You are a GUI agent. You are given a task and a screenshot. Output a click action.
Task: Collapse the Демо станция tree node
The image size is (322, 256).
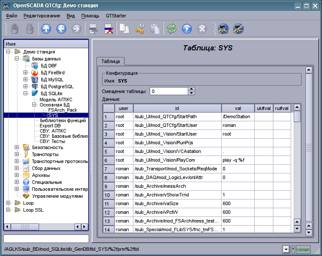tap(8, 52)
